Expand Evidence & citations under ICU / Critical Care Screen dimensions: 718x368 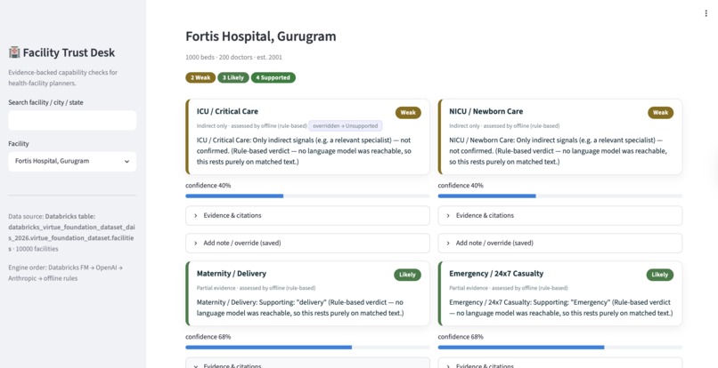[x=307, y=215]
